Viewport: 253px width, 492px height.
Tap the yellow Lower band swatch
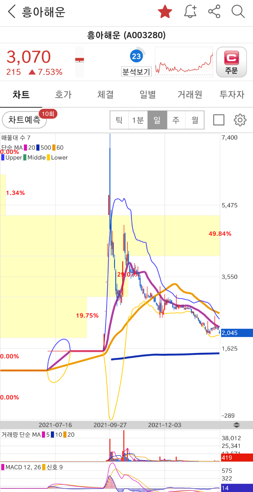pos(48,158)
